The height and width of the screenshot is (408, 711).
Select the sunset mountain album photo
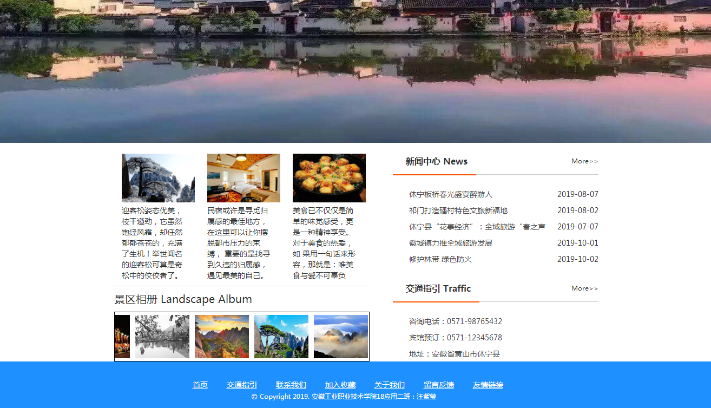tap(222, 337)
